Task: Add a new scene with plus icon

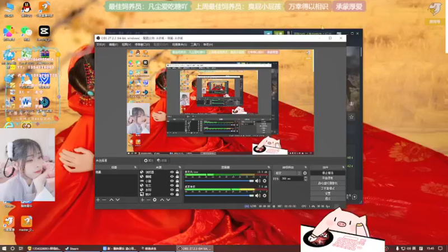Action: 98,200
